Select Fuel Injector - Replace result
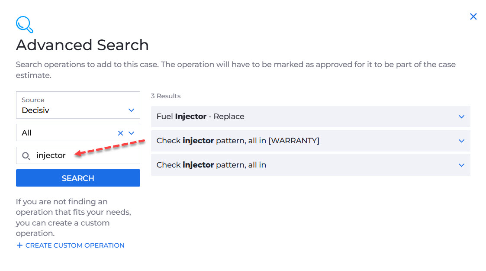The height and width of the screenshot is (271, 486). tap(311, 116)
